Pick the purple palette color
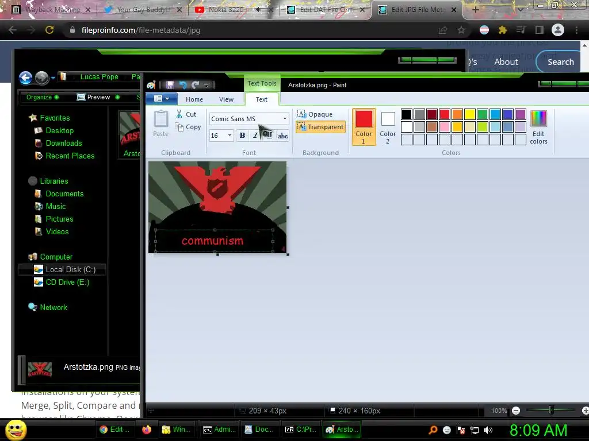Screen dimensions: 589x441 tap(520, 114)
